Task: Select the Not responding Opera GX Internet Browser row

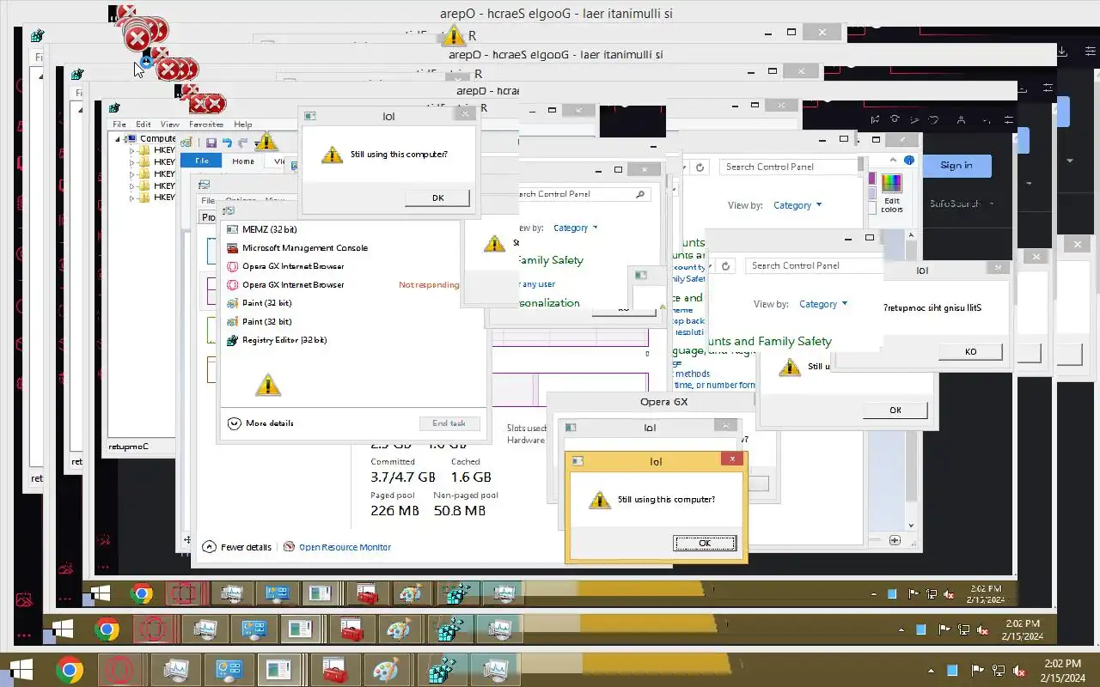Action: [344, 284]
